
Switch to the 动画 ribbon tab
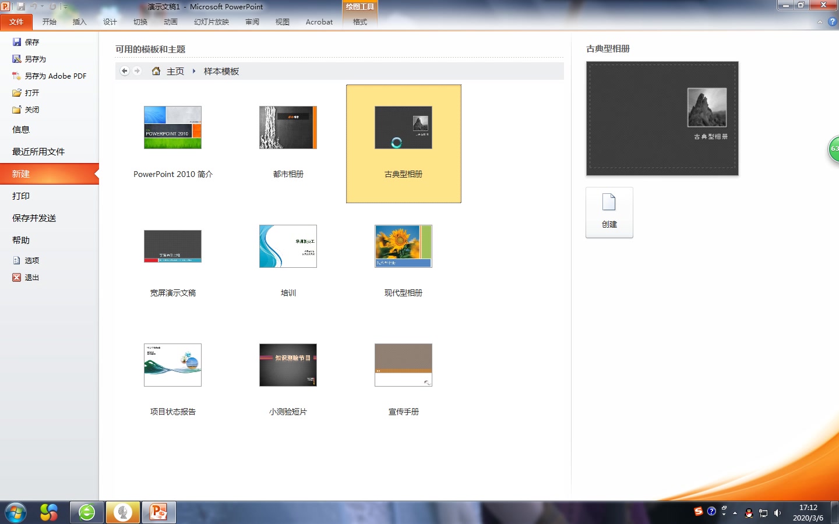pyautogui.click(x=171, y=22)
